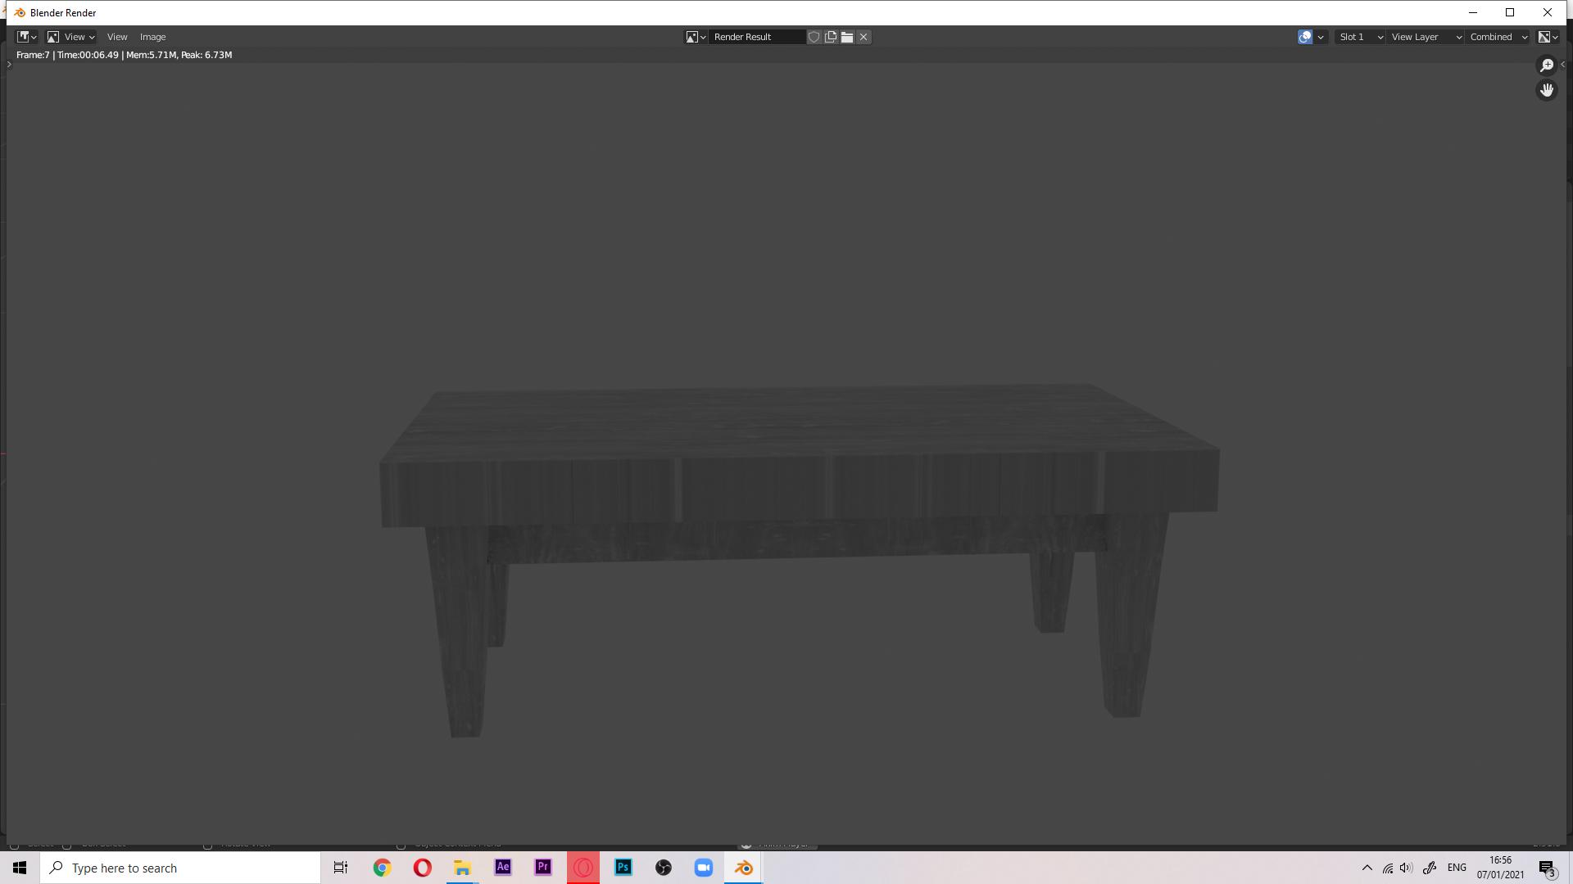Select the Image menu option

pyautogui.click(x=152, y=37)
